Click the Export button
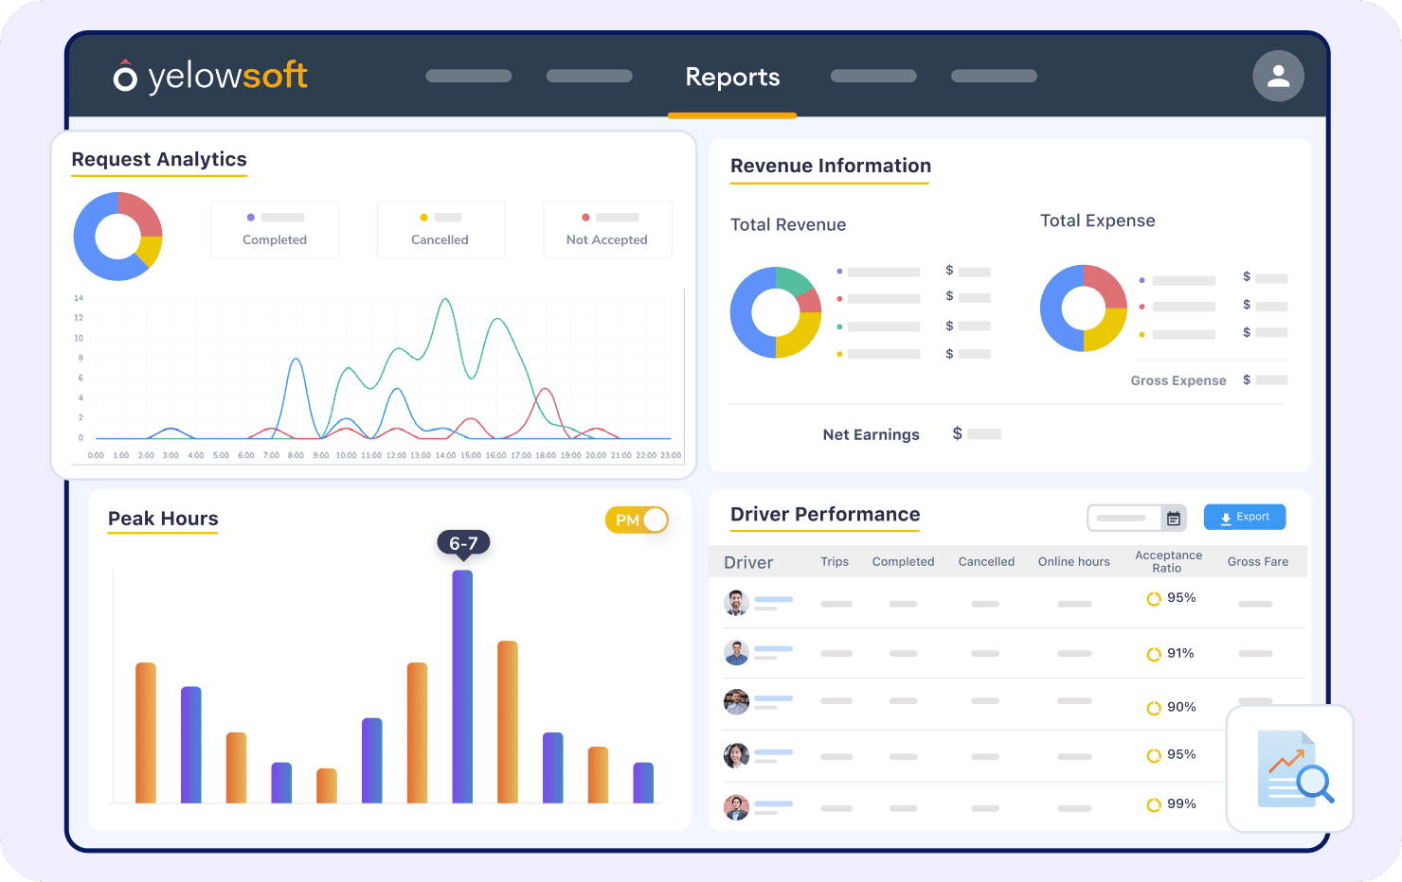This screenshot has width=1402, height=882. tap(1245, 517)
